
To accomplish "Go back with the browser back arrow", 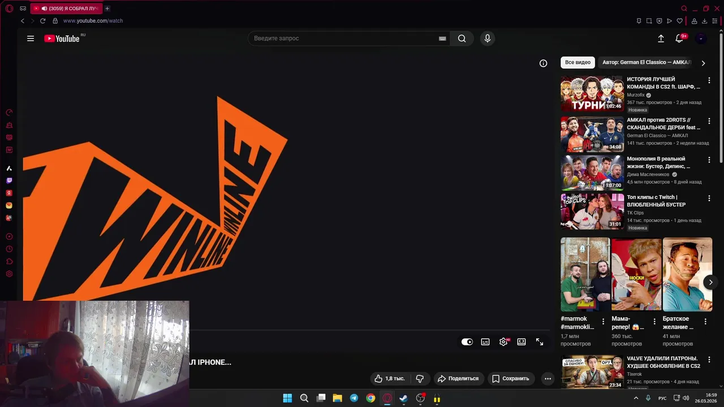I will 22,21.
